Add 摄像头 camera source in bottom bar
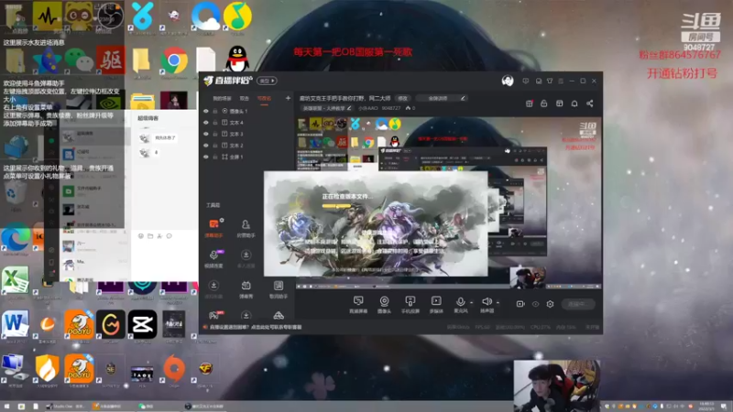 384,304
